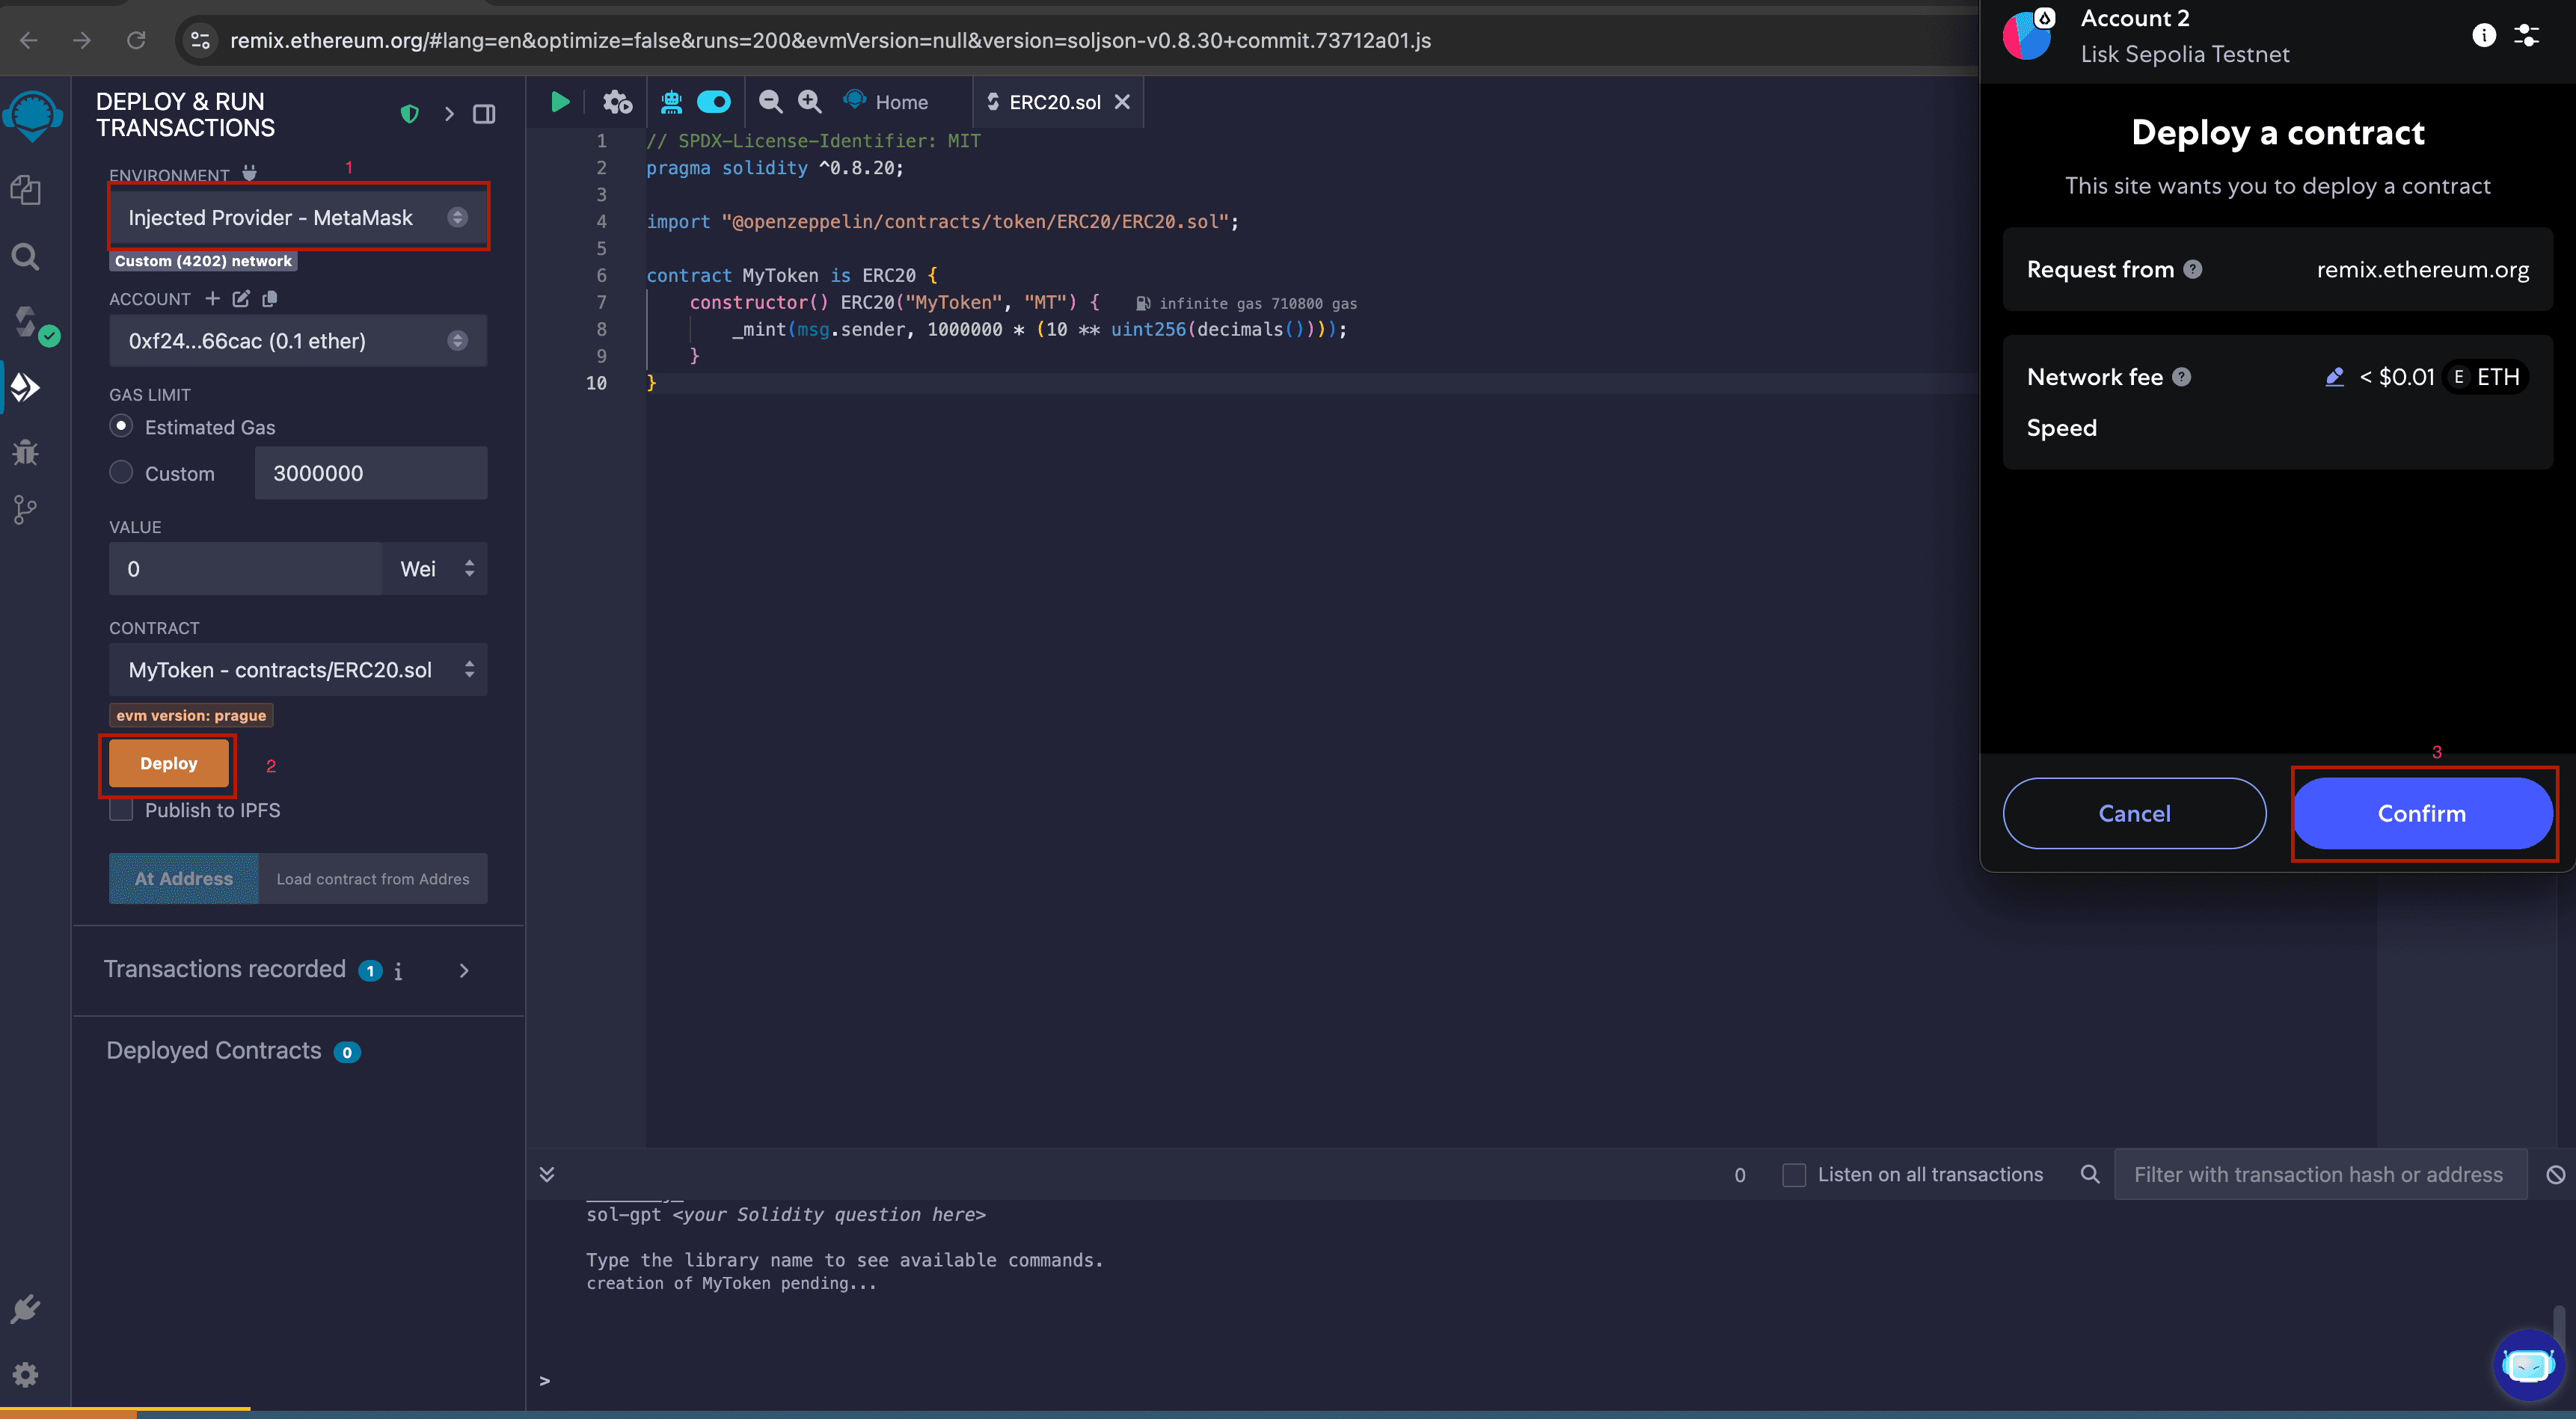Click the green shield verification icon
The height and width of the screenshot is (1419, 2576).
pyautogui.click(x=409, y=114)
